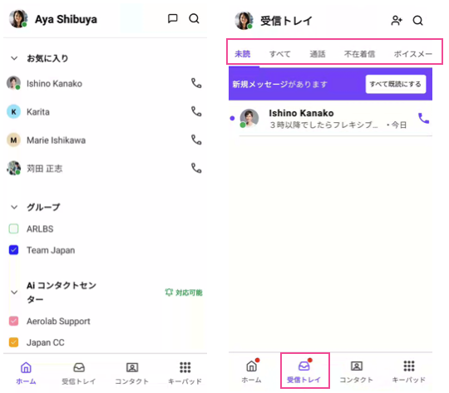Select 苅田 正志 name in favorites
Image resolution: width=449 pixels, height=393 pixels.
(44, 169)
